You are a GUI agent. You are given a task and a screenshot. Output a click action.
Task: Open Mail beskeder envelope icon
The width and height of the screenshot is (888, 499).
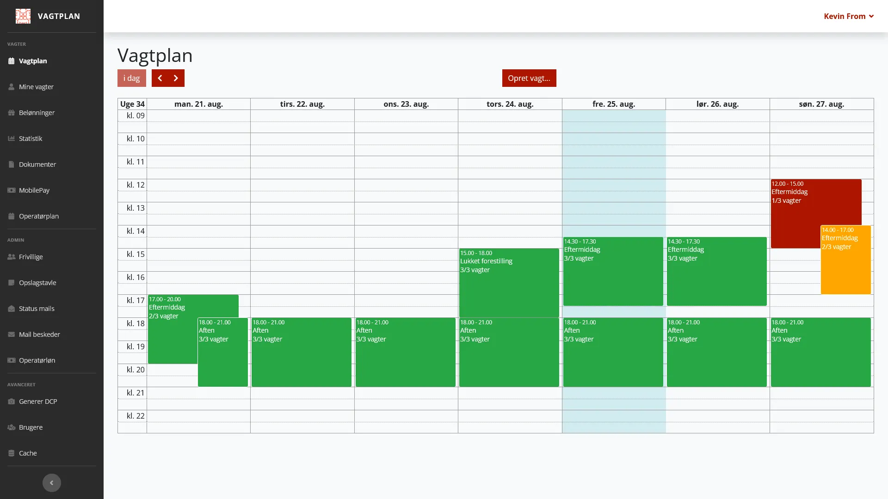coord(11,335)
